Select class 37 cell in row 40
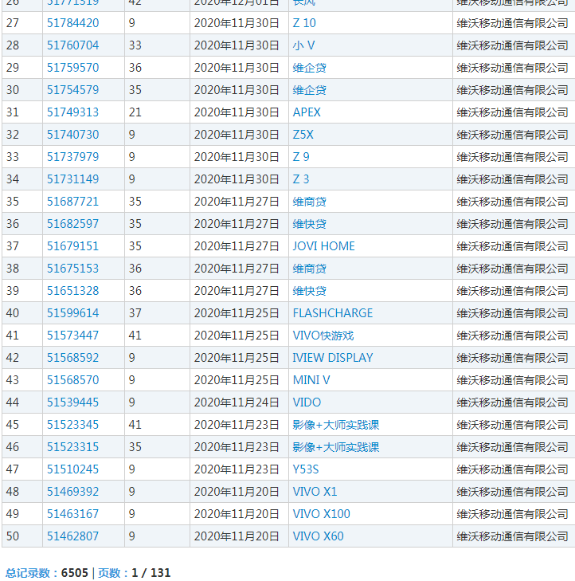Viewport: 575px width, 581px height. [157, 312]
